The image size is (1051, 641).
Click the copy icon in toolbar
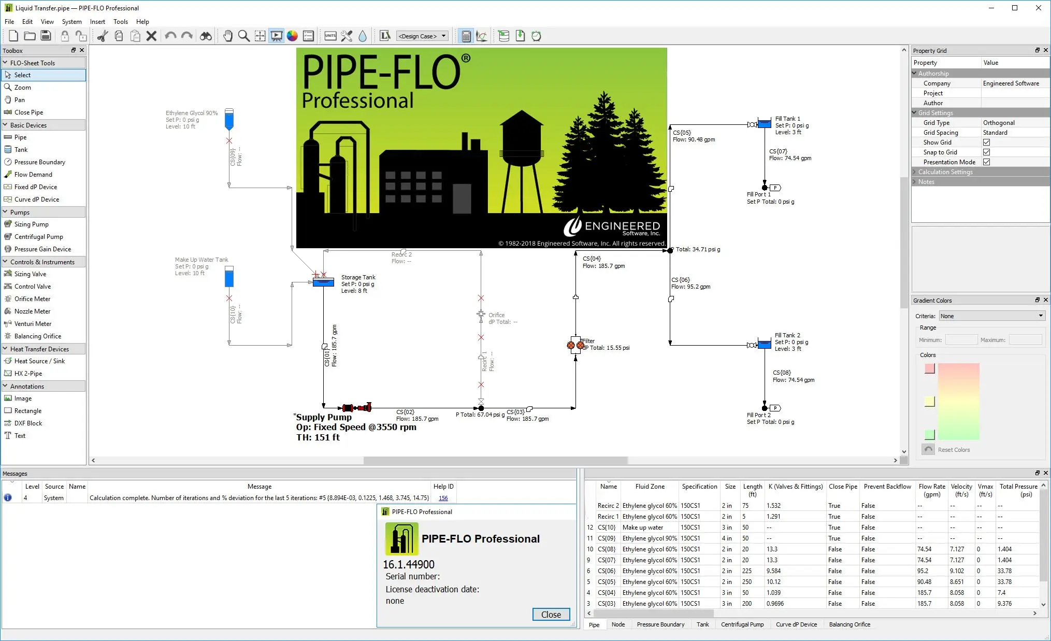(119, 36)
